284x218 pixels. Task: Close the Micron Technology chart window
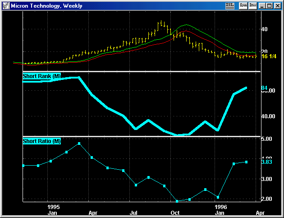(x=278, y=6)
